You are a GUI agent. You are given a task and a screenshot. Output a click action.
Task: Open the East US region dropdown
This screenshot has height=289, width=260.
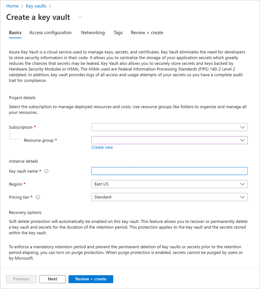click(169, 184)
